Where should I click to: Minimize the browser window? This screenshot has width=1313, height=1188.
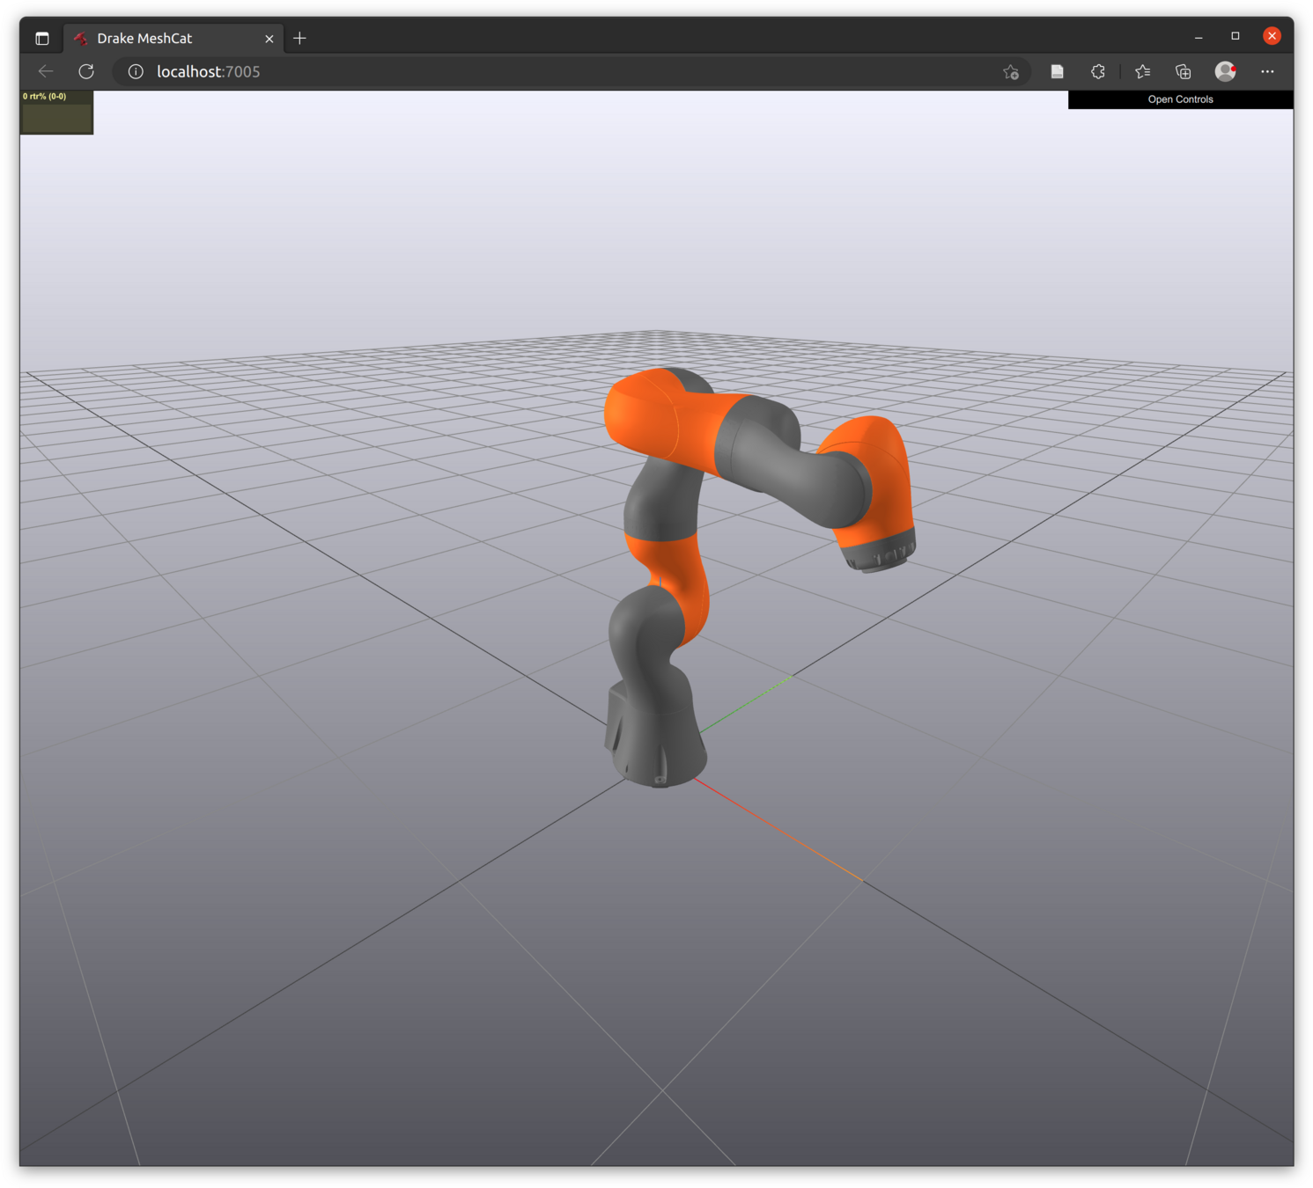[x=1199, y=37]
